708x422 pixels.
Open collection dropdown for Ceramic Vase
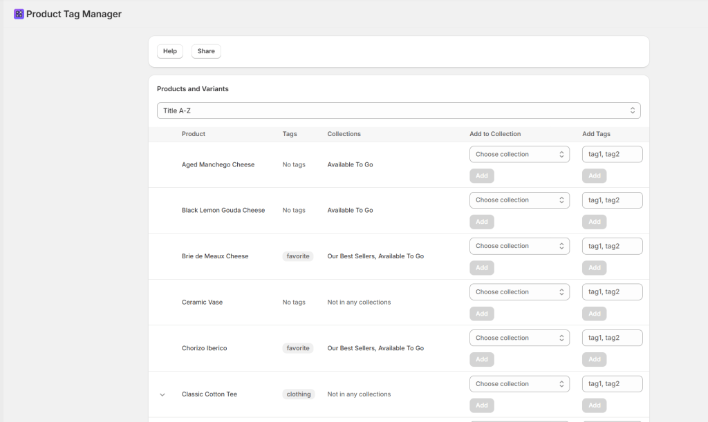click(x=519, y=292)
